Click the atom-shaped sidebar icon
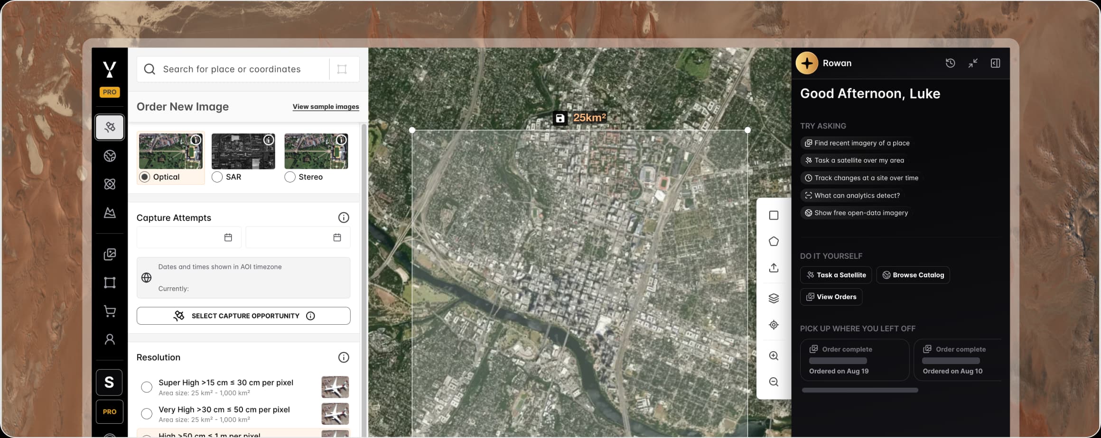 tap(110, 184)
